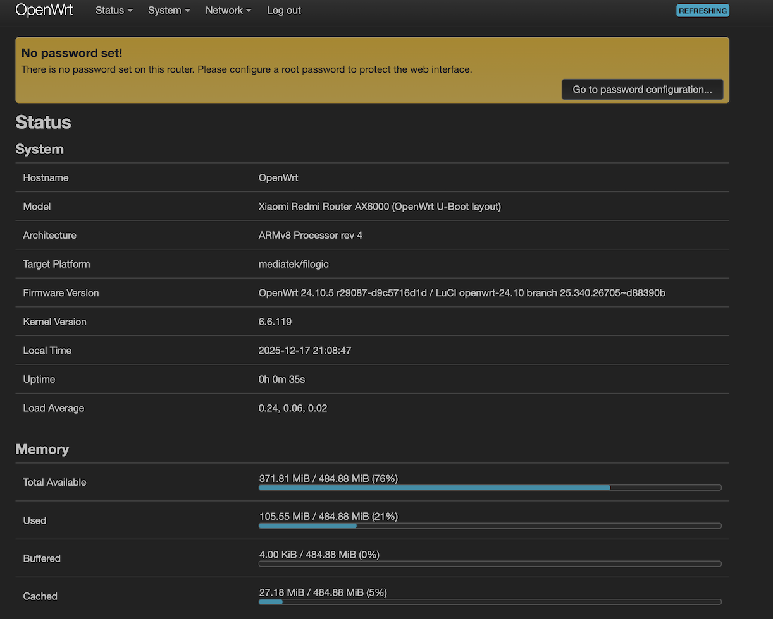Toggle the REFRESHING auto-refresh badge
773x619 pixels.
702,11
